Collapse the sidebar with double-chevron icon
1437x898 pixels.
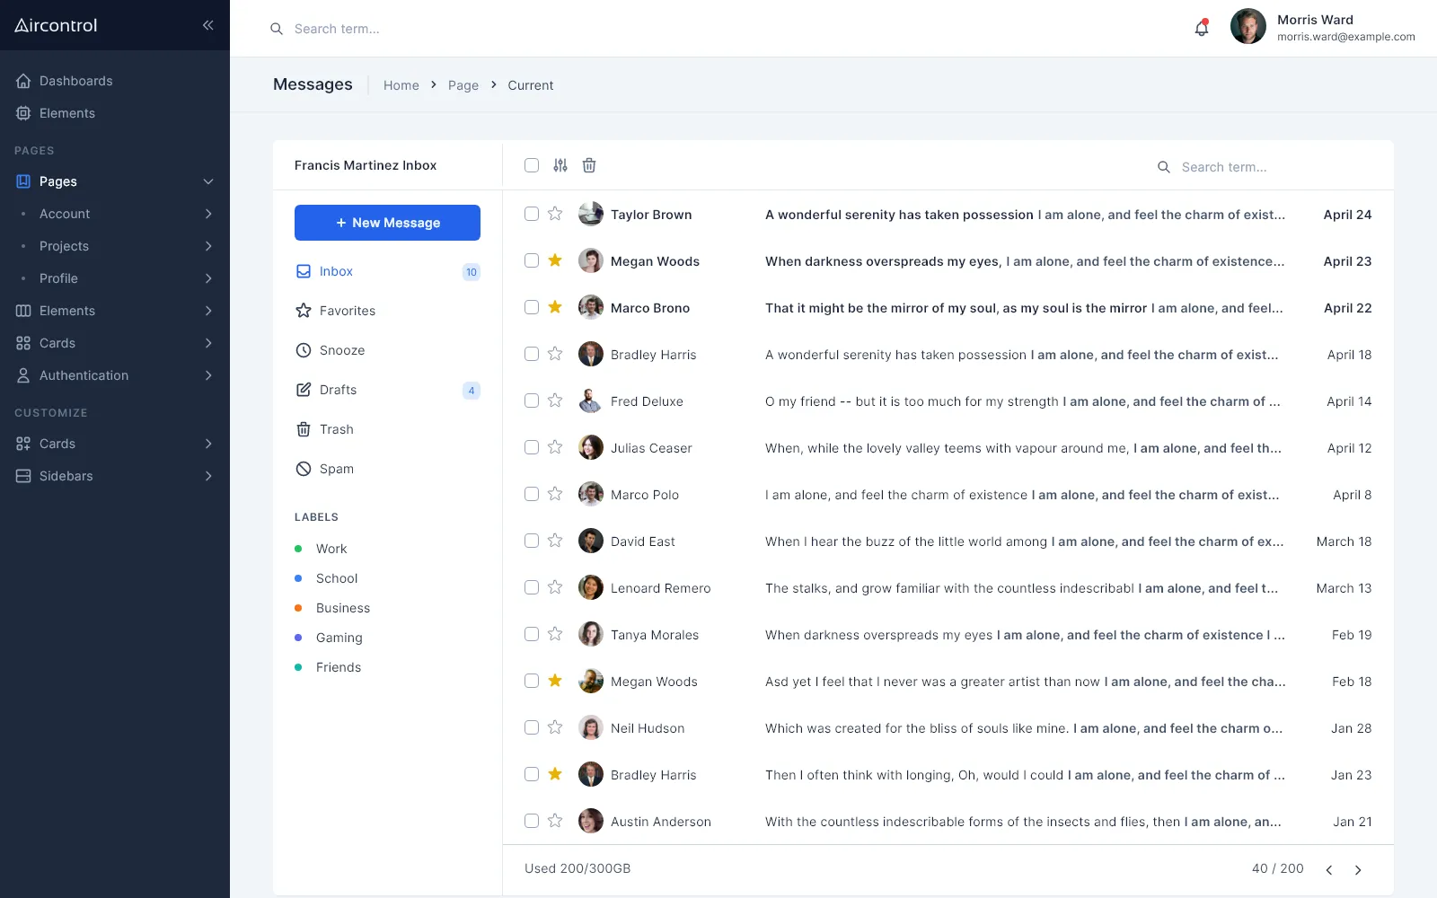pos(207,25)
